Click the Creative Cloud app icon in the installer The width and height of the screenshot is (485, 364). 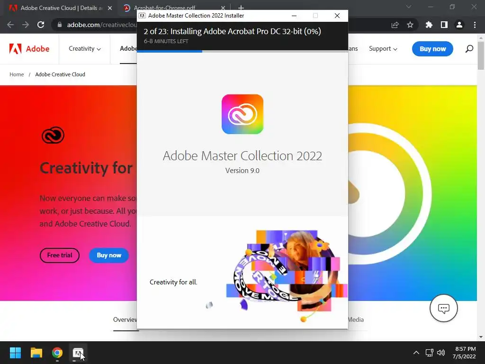click(242, 114)
